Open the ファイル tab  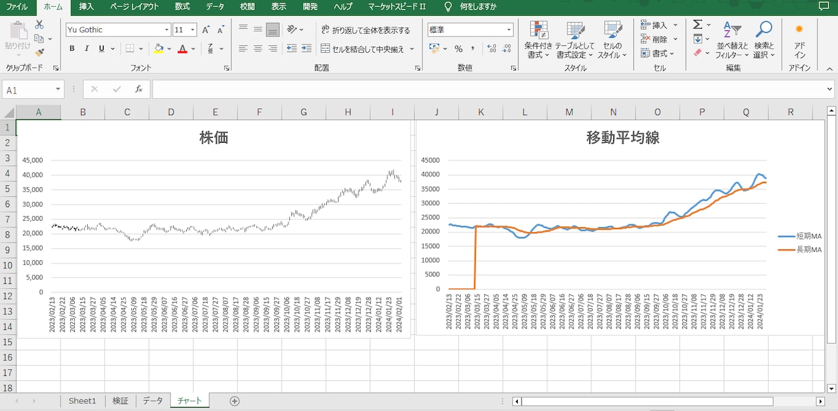(16, 7)
